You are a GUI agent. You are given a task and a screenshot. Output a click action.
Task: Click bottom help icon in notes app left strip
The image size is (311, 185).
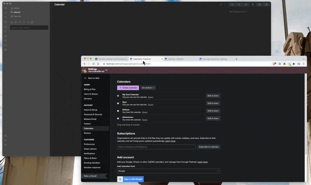5,140
